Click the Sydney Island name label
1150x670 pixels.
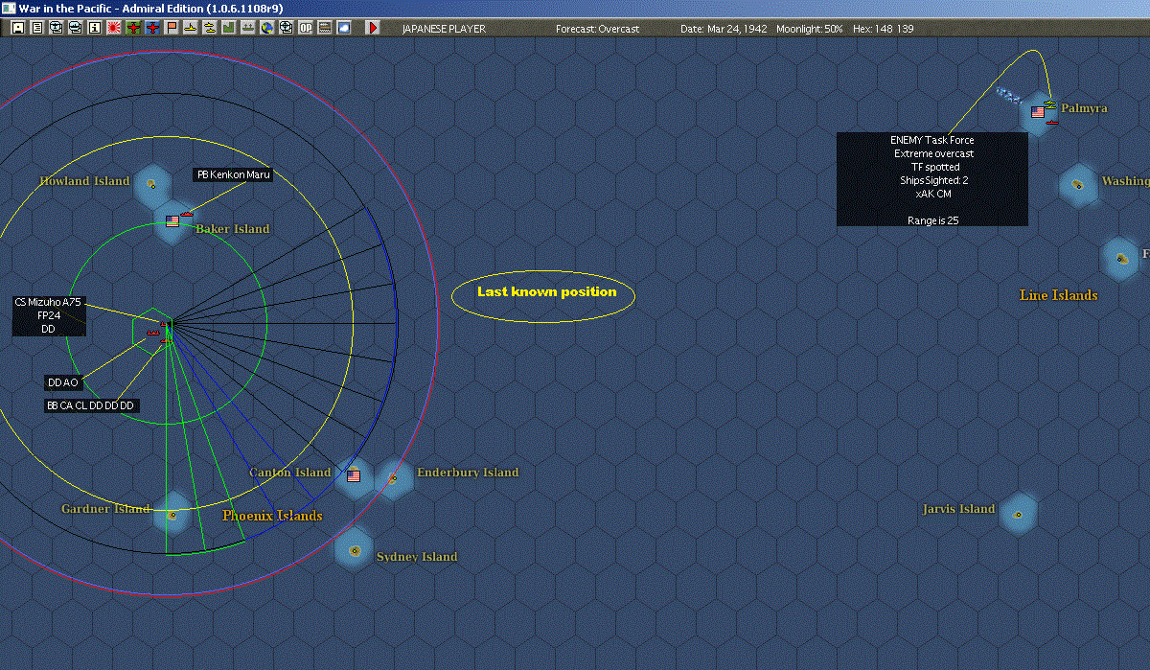(x=417, y=557)
